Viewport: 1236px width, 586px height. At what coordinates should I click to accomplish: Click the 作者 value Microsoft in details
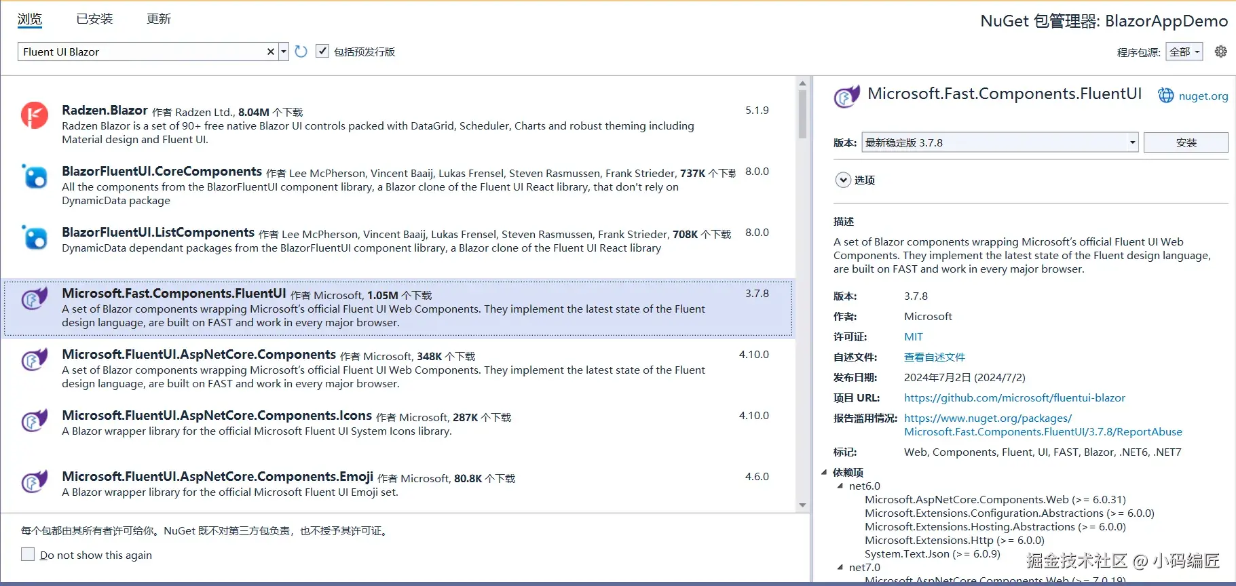[x=928, y=317]
